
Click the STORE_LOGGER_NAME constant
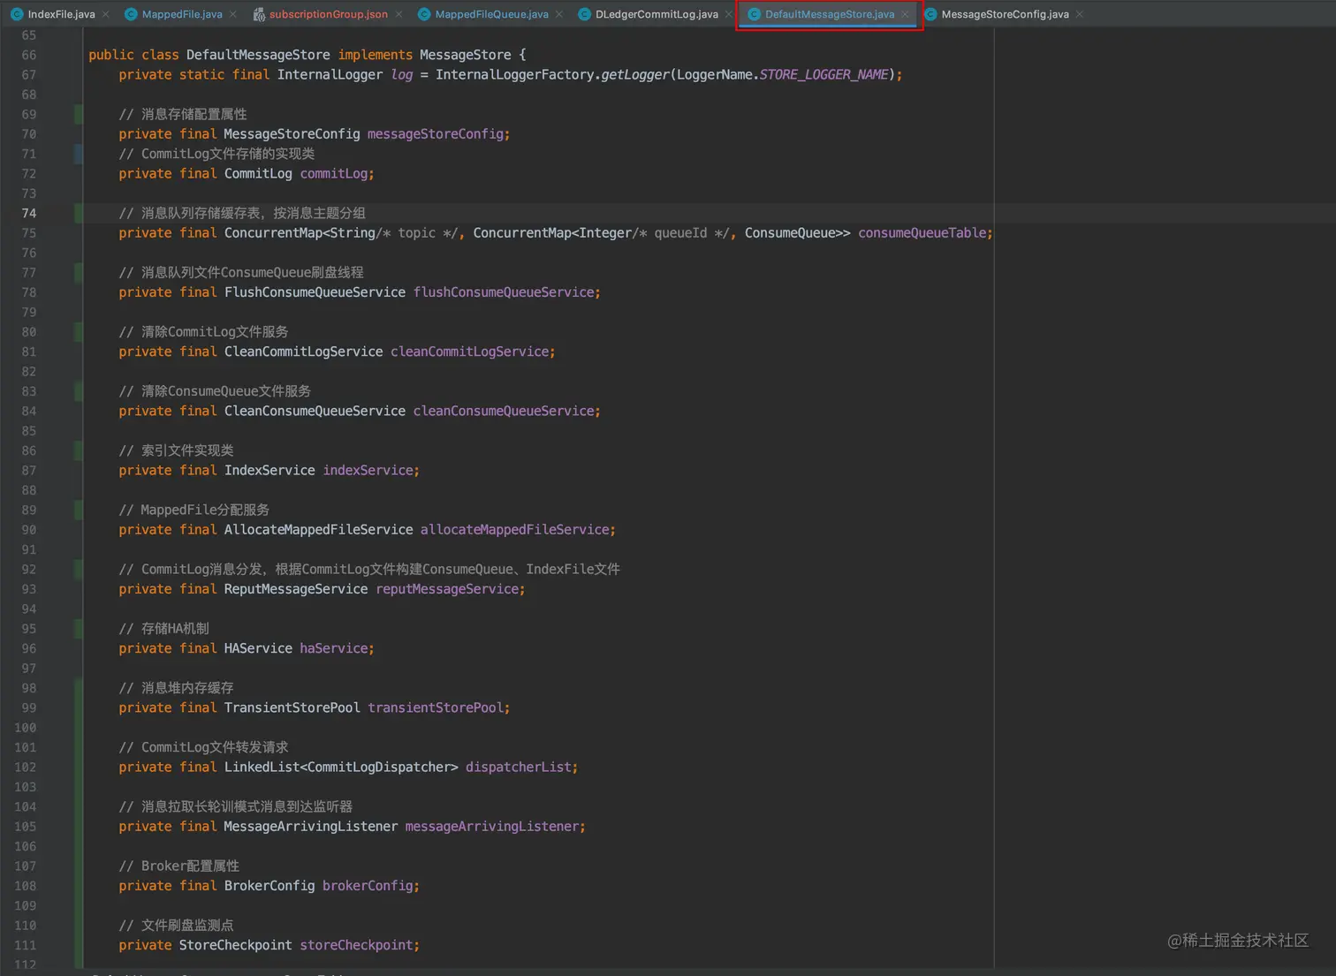[824, 75]
